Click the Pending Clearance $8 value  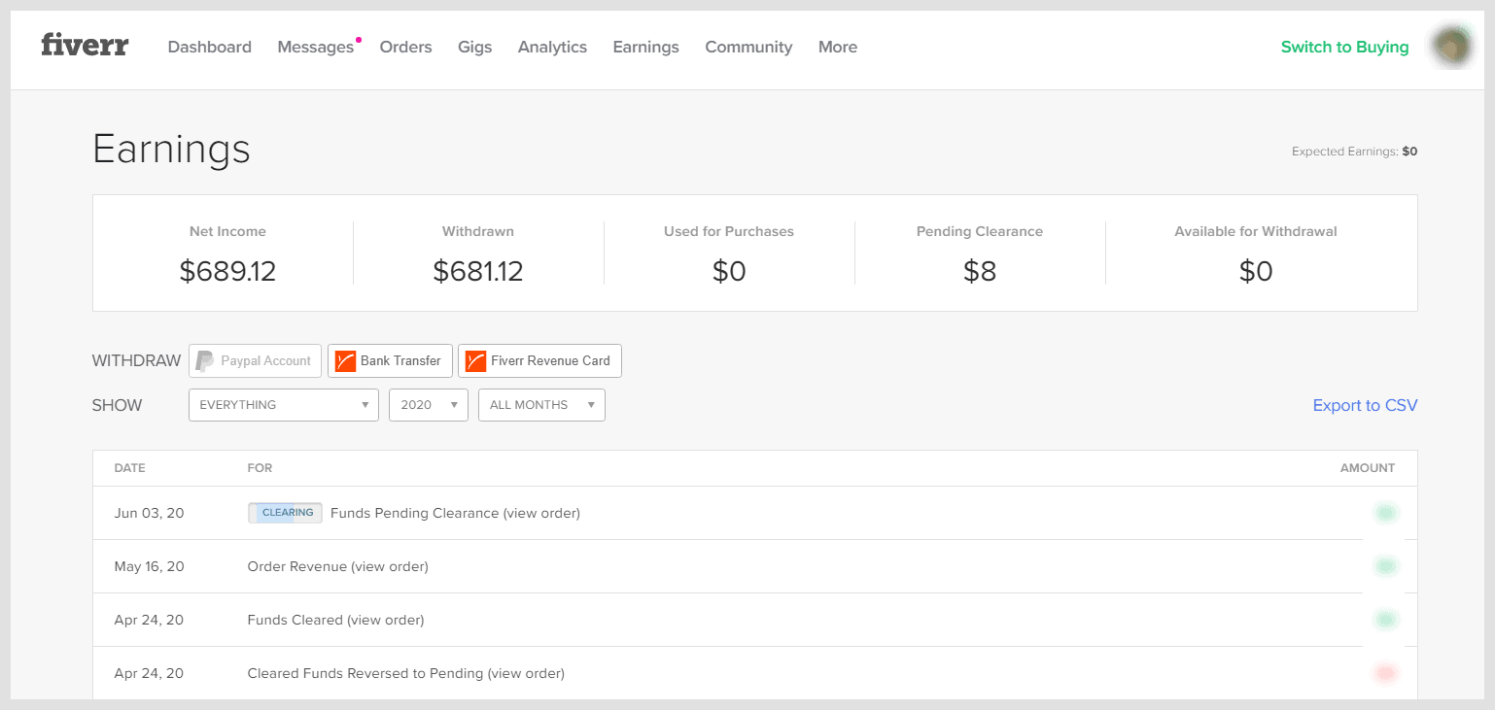point(980,271)
